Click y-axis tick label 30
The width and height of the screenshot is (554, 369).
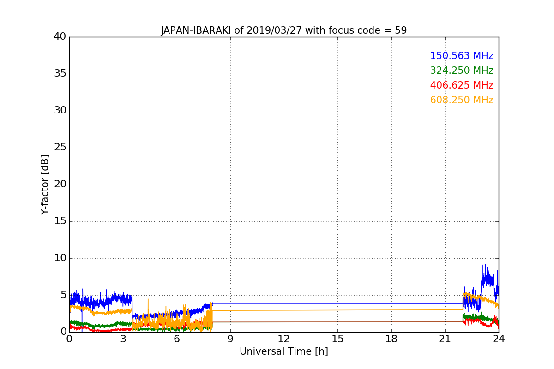coord(60,111)
